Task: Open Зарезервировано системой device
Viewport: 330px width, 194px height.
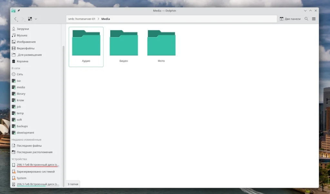Action: [36, 172]
